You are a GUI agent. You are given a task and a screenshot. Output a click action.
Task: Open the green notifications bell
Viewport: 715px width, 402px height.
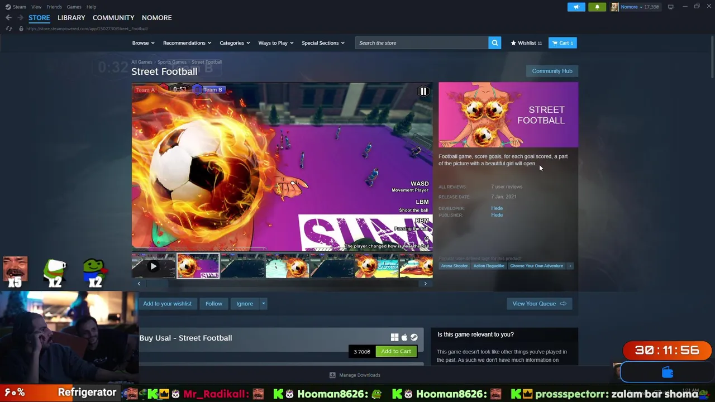click(x=597, y=7)
